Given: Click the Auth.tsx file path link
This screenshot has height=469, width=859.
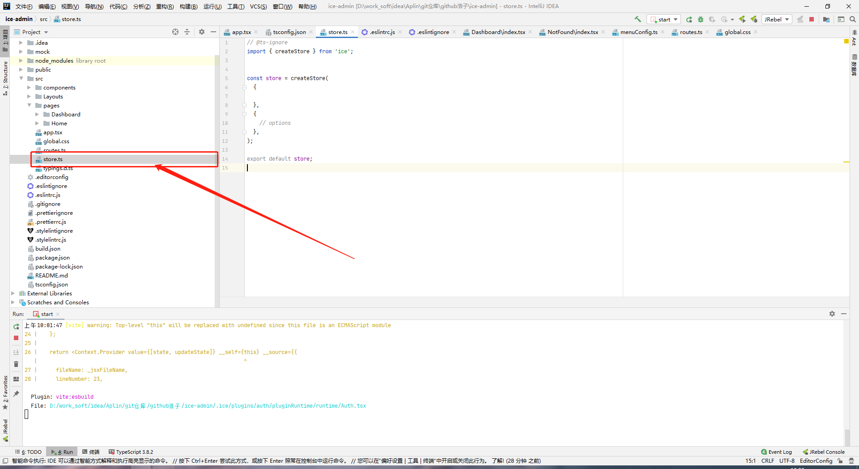Looking at the screenshot, I should pyautogui.click(x=208, y=406).
